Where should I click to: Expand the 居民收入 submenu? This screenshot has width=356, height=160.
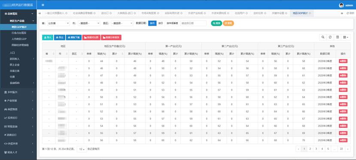[18, 59]
